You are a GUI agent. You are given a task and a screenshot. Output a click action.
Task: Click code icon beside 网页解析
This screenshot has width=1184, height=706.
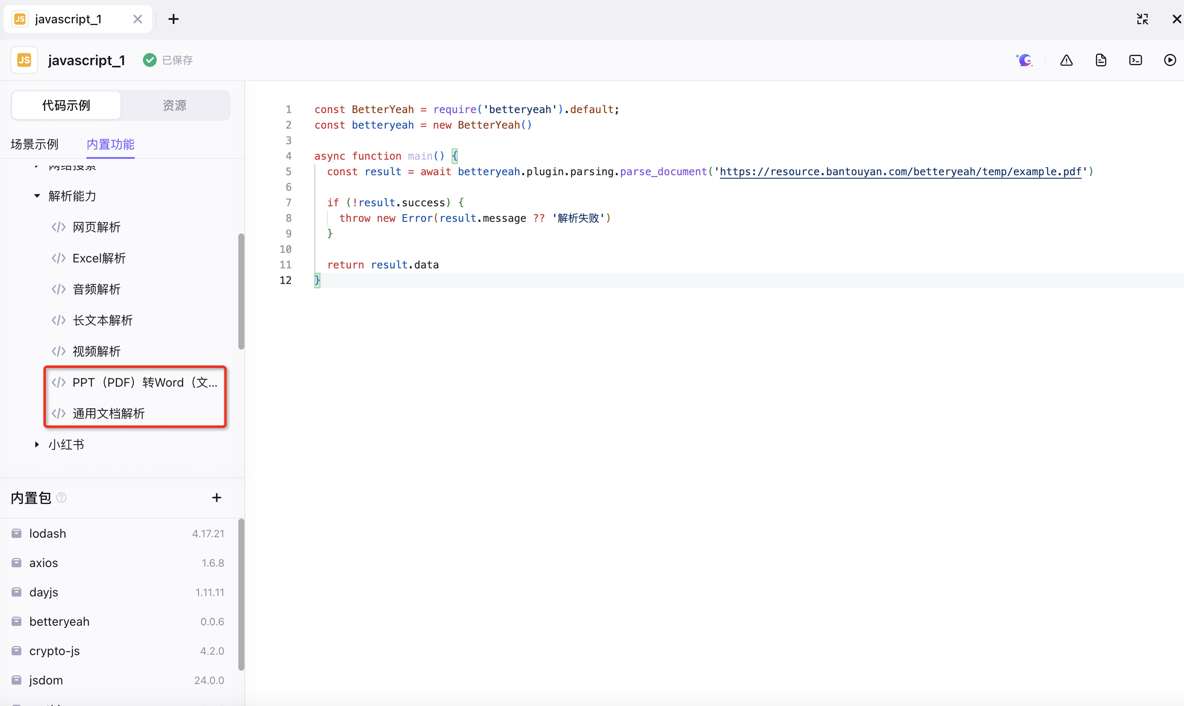[59, 227]
